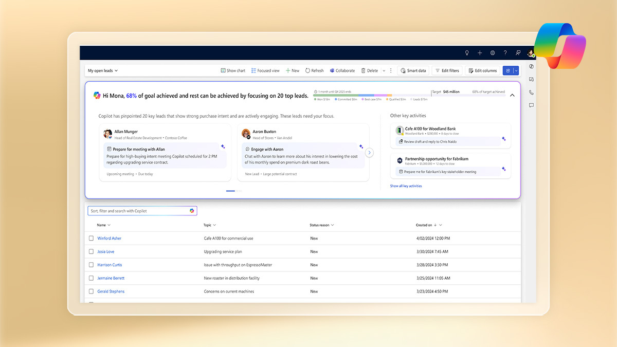The image size is (617, 347).
Task: Click the lightbulb icon in the top bar
Action: pos(467,52)
